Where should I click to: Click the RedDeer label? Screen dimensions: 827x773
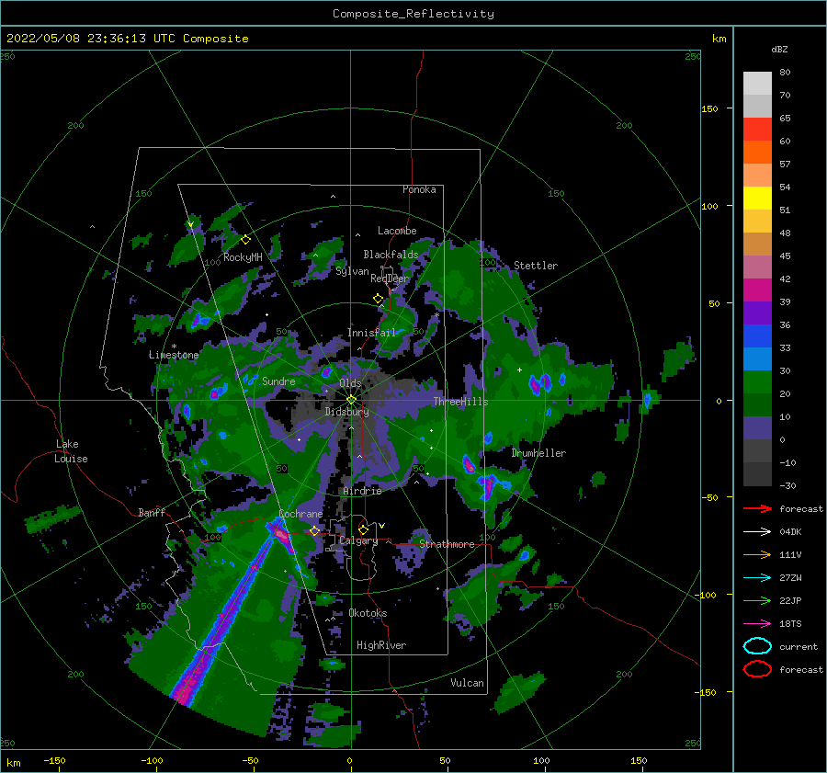390,279
